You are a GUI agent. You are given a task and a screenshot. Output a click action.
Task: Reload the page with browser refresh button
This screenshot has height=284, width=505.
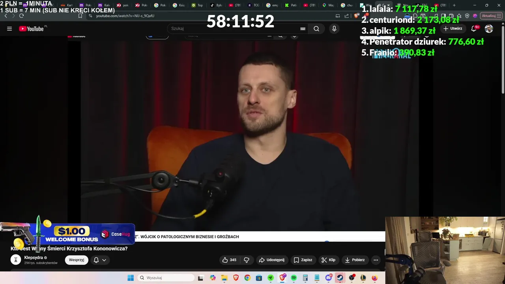point(21,16)
